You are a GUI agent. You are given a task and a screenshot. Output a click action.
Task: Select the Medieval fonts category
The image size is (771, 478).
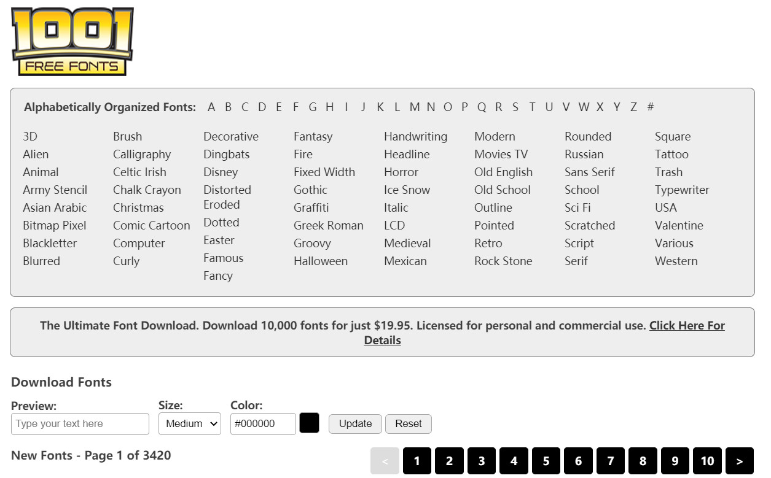[407, 243]
